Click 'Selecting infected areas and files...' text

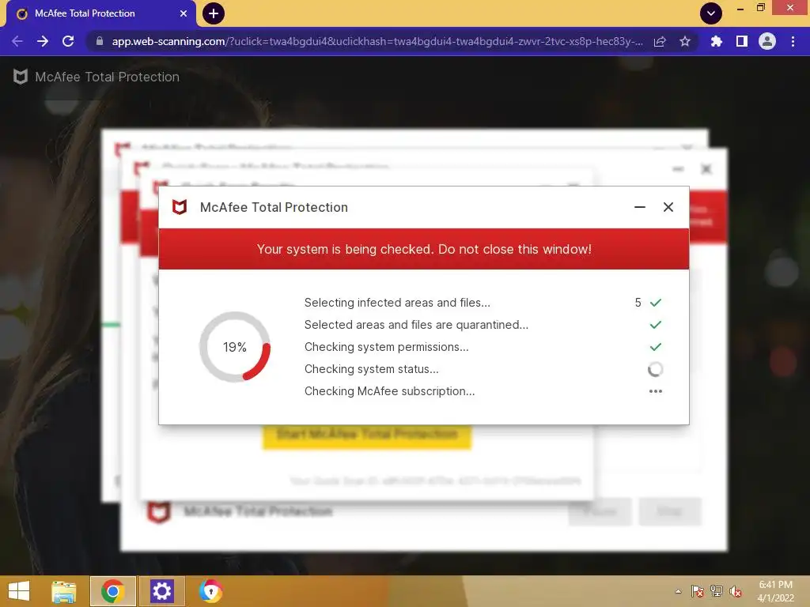[397, 303]
